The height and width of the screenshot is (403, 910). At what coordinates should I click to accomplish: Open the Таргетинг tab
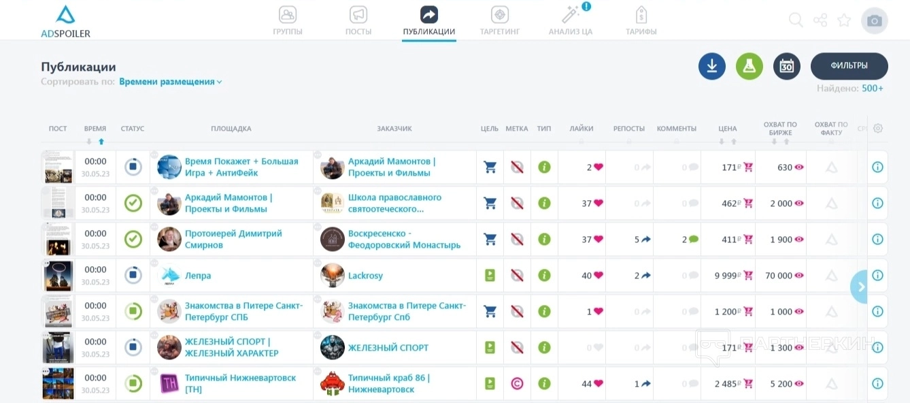(500, 21)
